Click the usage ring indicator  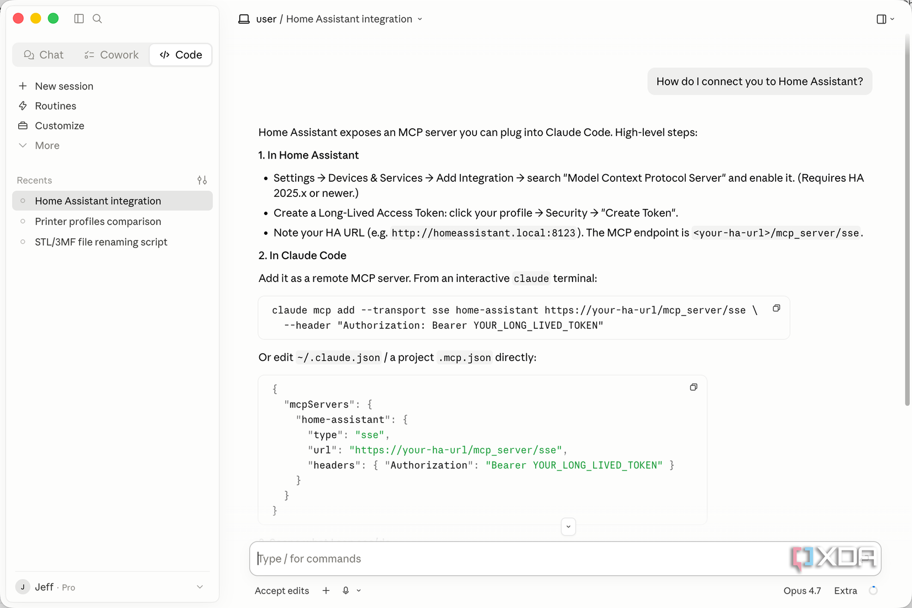873,591
